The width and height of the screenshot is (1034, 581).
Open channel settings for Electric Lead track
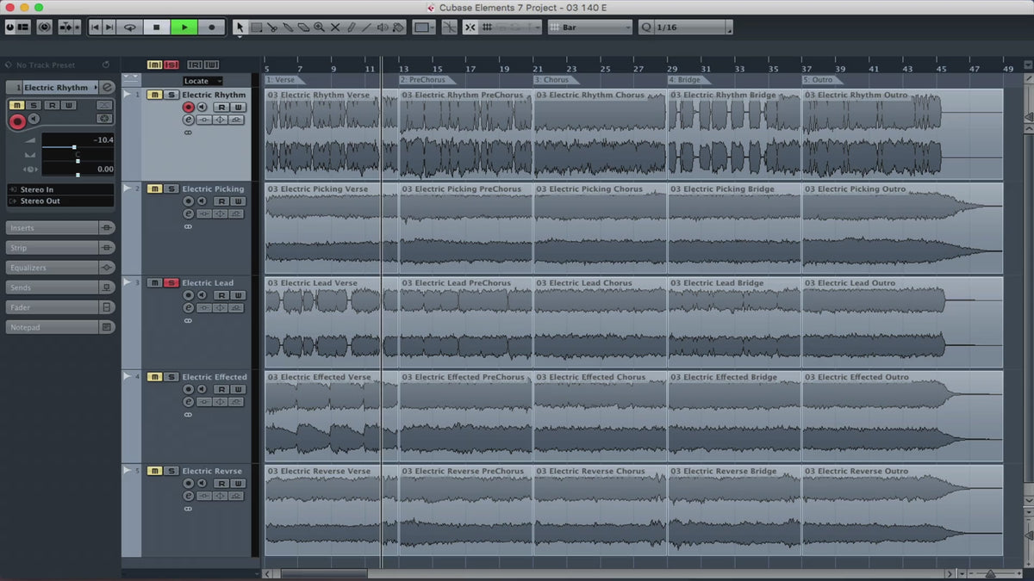point(188,308)
